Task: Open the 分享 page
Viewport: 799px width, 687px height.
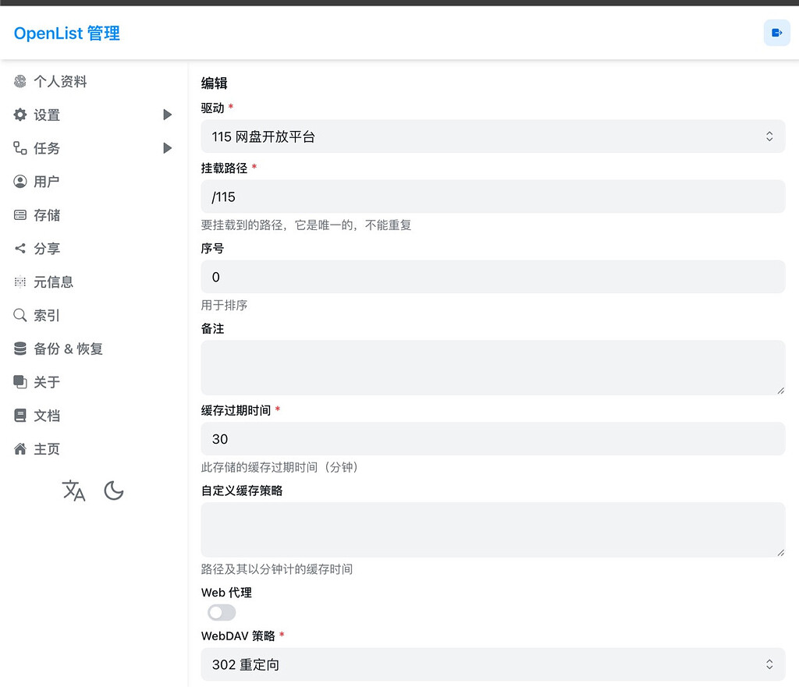Action: tap(47, 249)
